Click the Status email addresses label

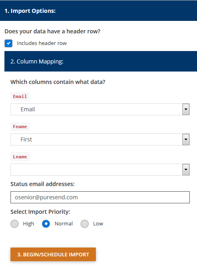(x=43, y=184)
